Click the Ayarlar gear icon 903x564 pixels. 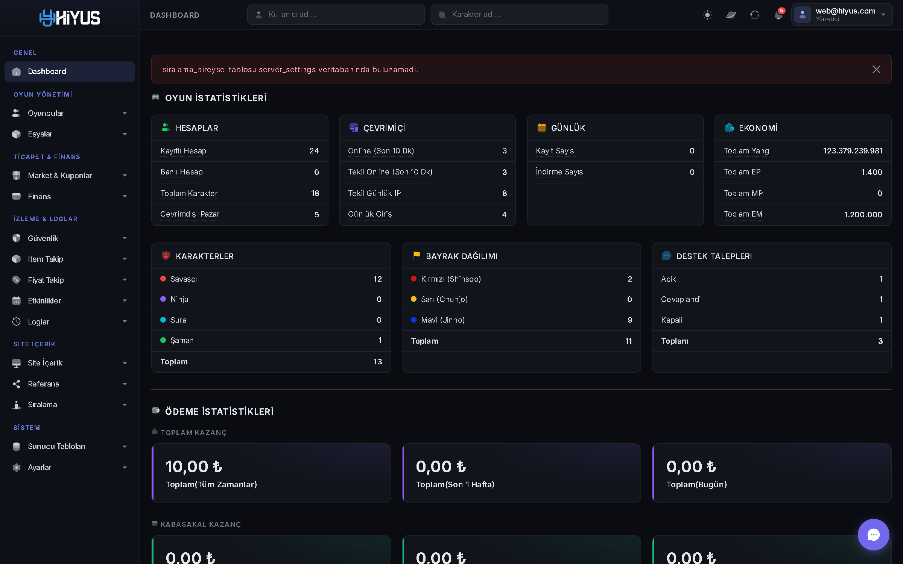click(17, 467)
